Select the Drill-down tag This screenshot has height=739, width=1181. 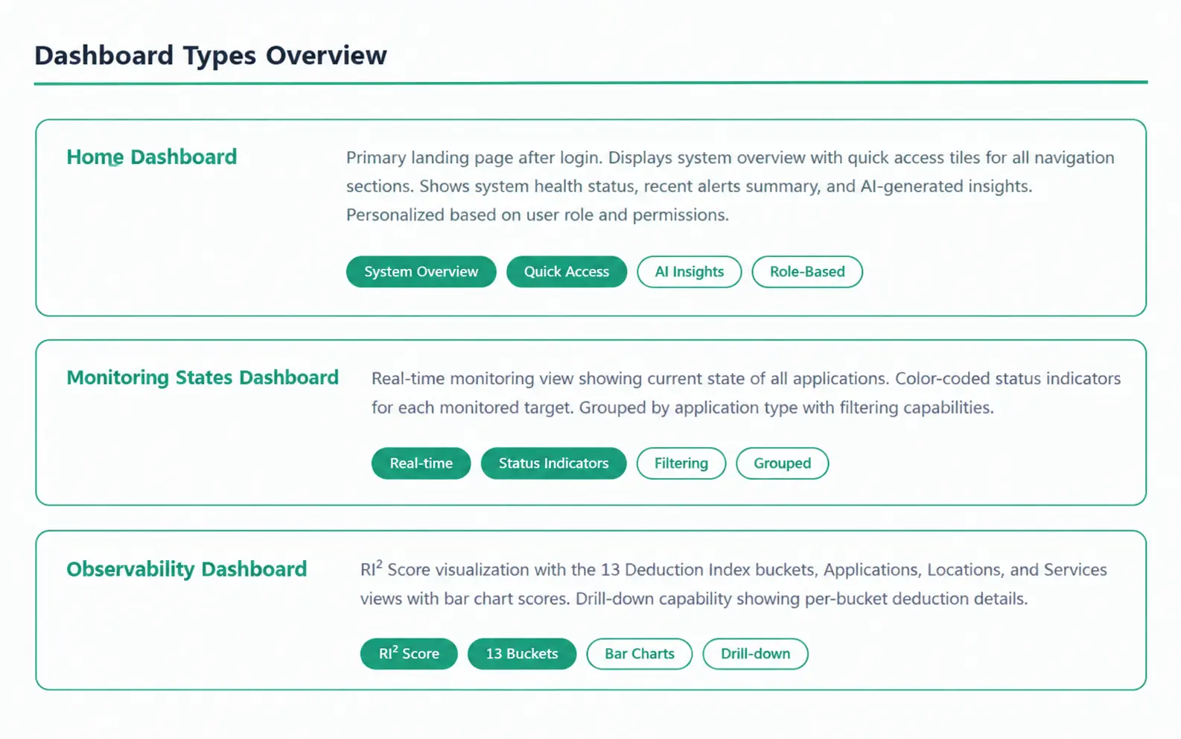(755, 653)
